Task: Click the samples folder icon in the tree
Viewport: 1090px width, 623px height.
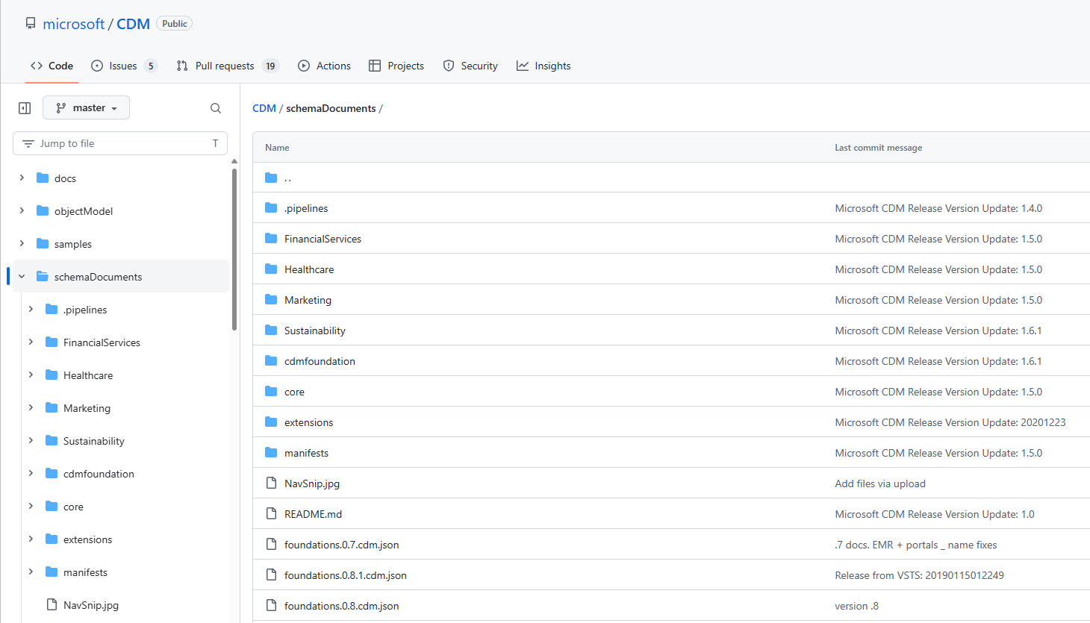Action: pos(43,244)
